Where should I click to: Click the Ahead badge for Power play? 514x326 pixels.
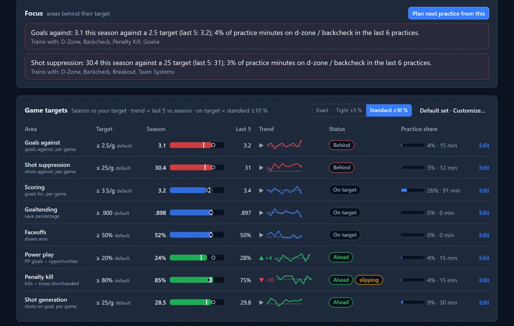click(341, 257)
